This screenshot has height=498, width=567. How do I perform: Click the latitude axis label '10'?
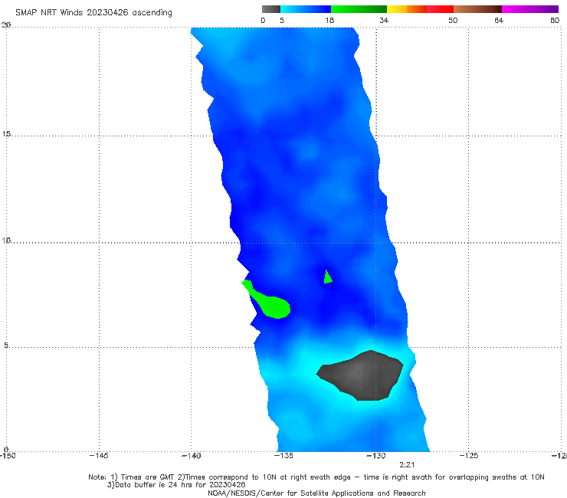pos(6,240)
